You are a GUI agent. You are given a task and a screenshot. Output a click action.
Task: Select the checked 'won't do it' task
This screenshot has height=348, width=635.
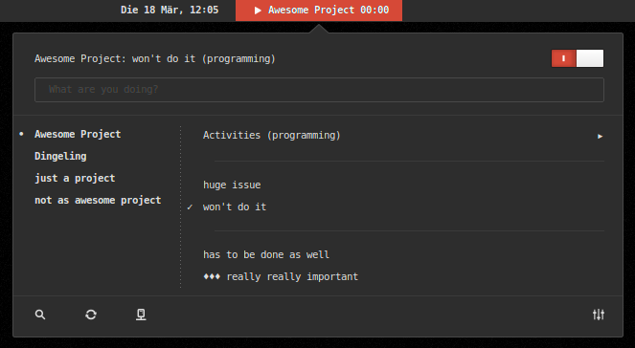(x=235, y=207)
